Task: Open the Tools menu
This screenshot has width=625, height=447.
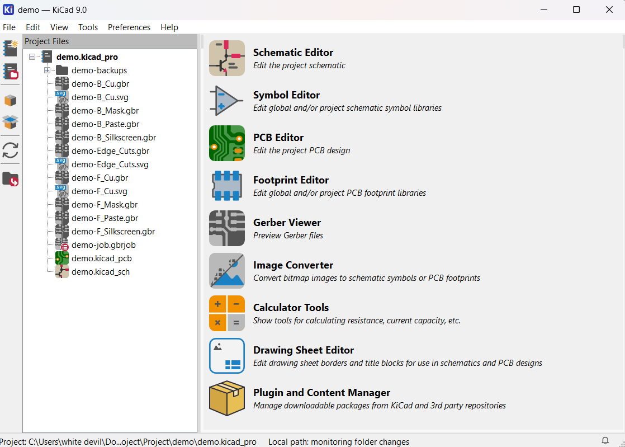Action: (88, 27)
